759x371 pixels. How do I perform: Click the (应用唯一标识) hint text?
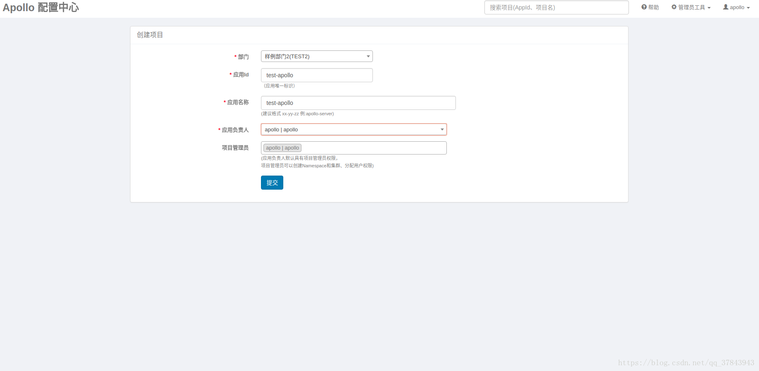tap(279, 86)
